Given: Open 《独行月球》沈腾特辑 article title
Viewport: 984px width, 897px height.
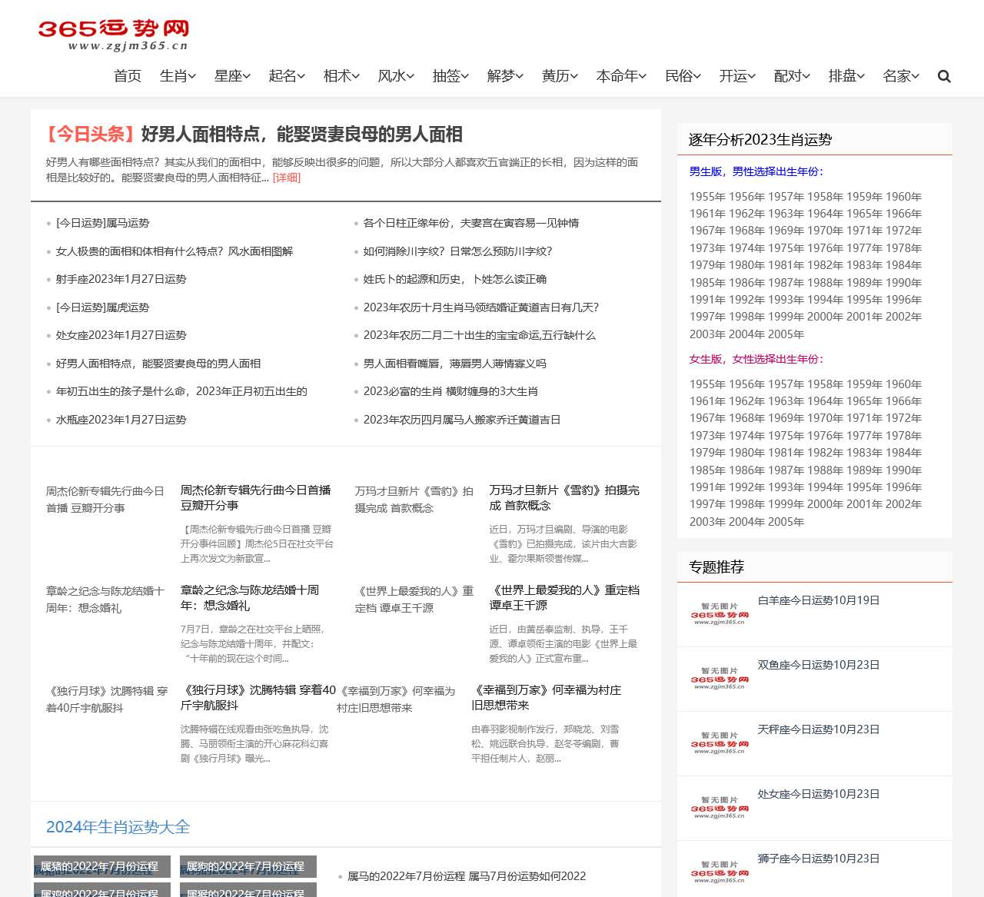Looking at the screenshot, I should (258, 697).
